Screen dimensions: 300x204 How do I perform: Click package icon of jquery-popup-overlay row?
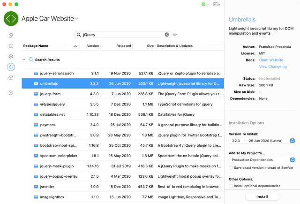[x=36, y=177]
